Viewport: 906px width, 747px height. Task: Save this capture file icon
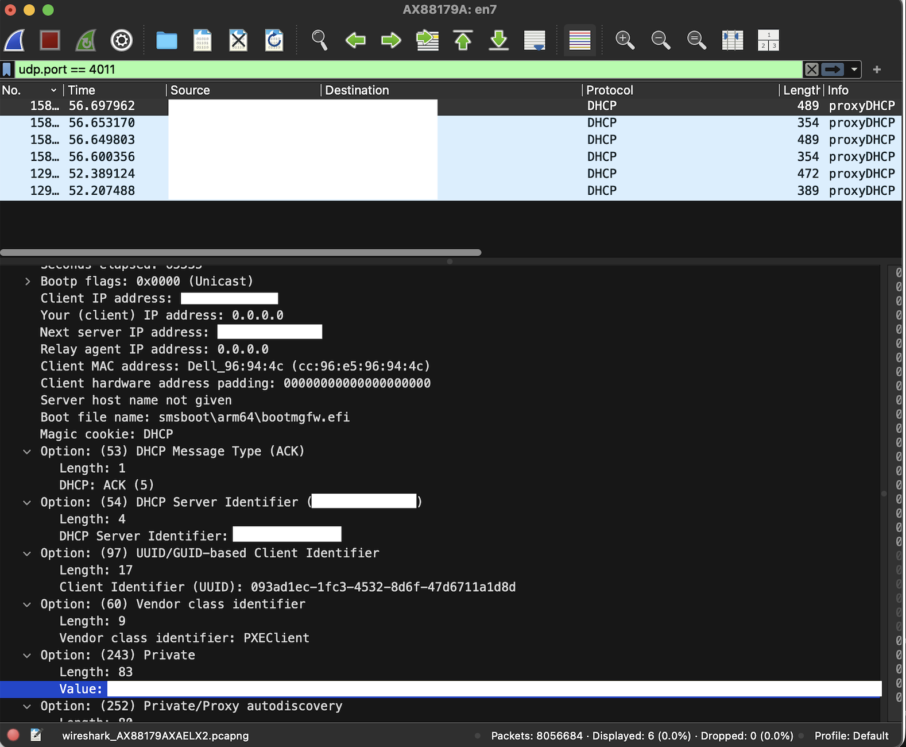pos(202,40)
